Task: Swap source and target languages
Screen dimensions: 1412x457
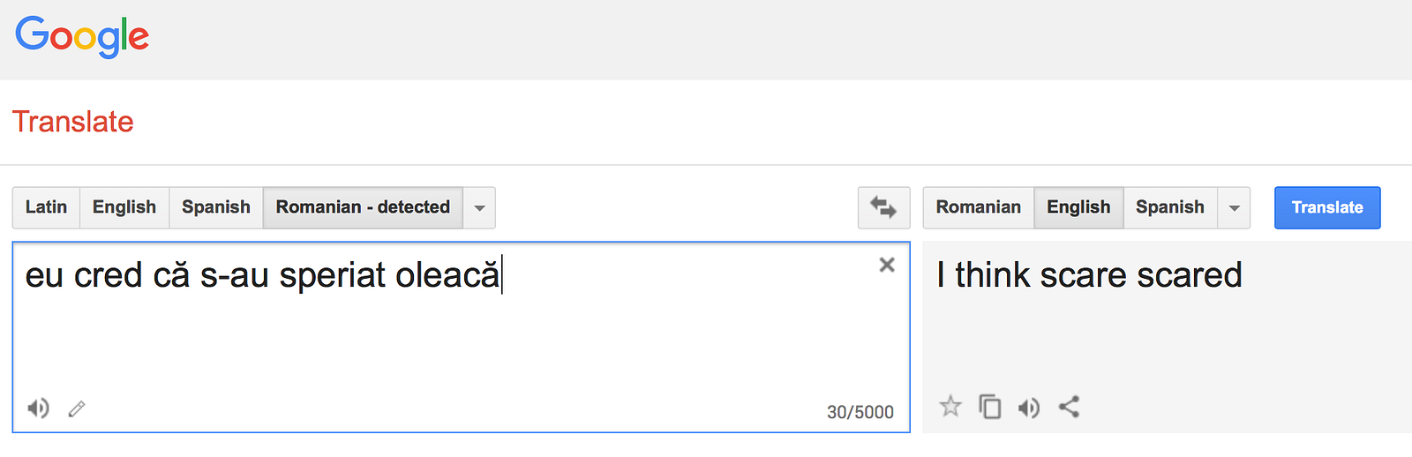Action: pyautogui.click(x=883, y=207)
